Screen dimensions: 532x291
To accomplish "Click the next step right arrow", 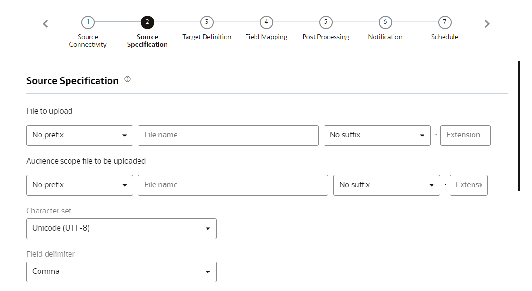I will click(x=487, y=24).
